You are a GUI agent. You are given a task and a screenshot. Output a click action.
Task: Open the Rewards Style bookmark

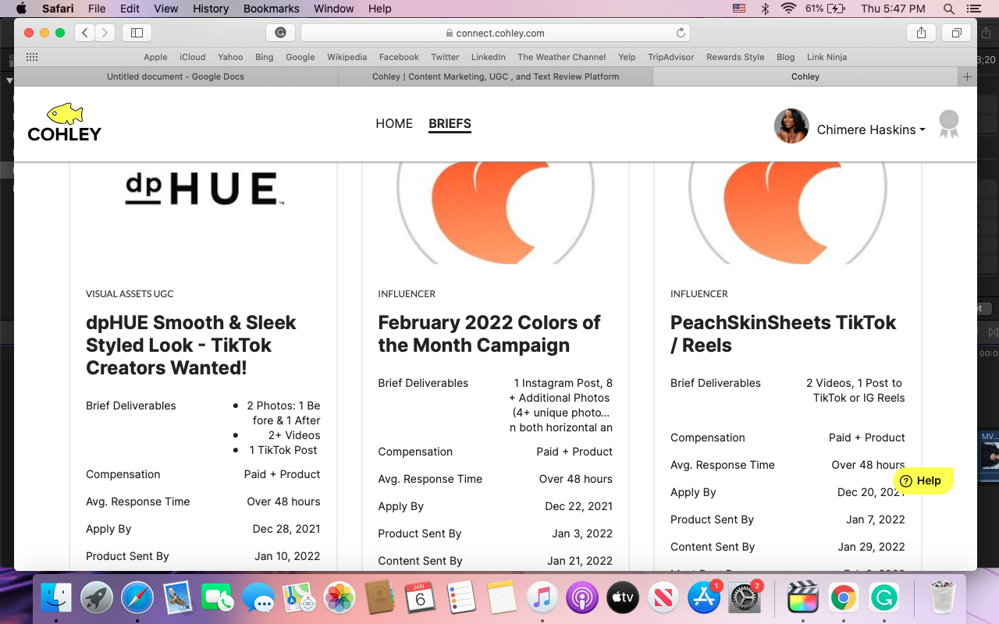pyautogui.click(x=735, y=57)
